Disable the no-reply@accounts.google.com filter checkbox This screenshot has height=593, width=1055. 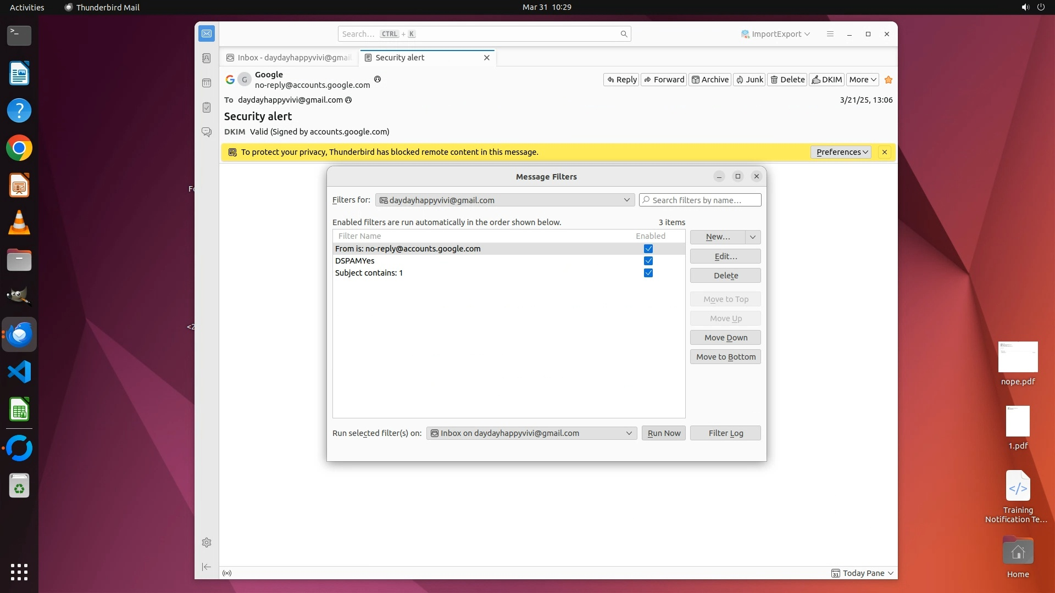[x=648, y=249]
